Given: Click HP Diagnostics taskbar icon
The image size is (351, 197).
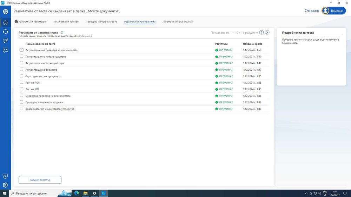Looking at the screenshot, I should pos(104,193).
